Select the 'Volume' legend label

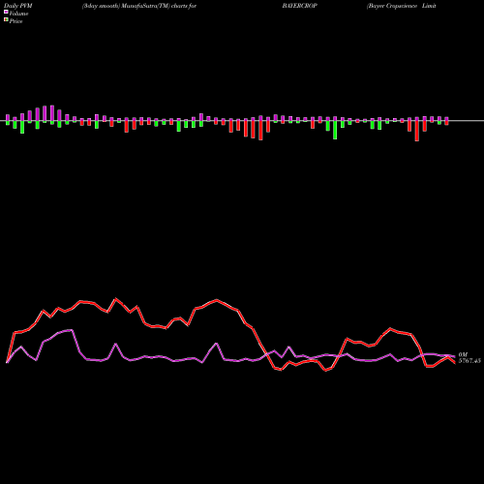tap(18, 14)
